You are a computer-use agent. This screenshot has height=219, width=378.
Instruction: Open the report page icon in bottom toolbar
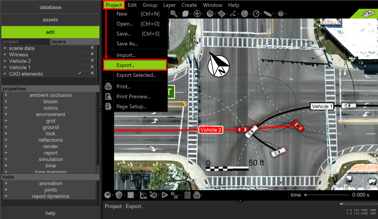coord(187,195)
